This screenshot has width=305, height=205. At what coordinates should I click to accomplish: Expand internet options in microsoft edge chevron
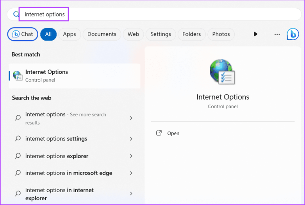pos(131,173)
